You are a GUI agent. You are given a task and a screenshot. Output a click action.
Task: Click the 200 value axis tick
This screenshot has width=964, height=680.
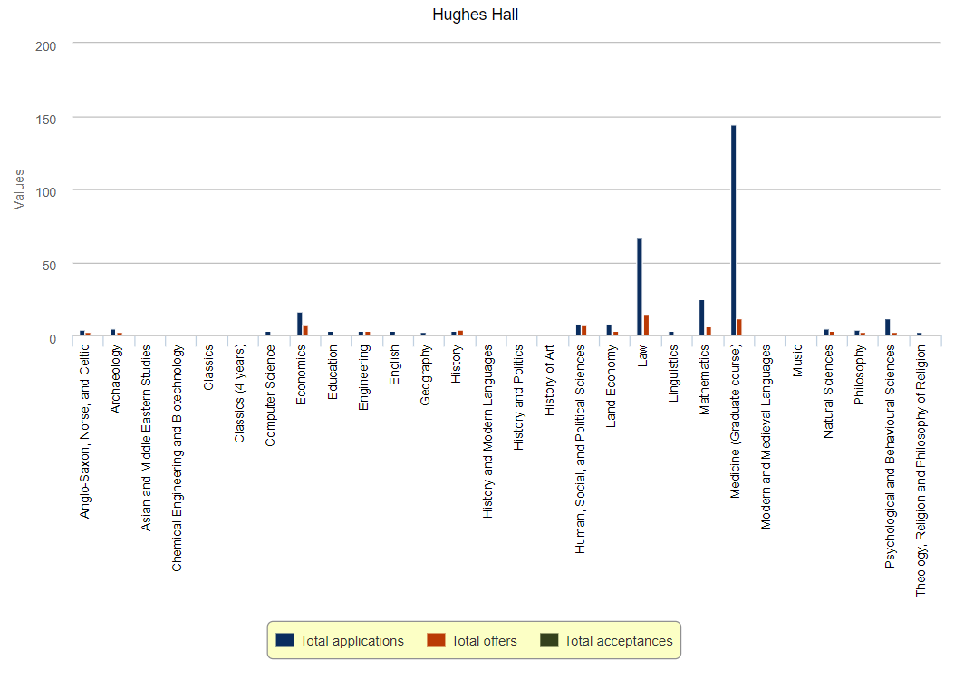coord(45,46)
